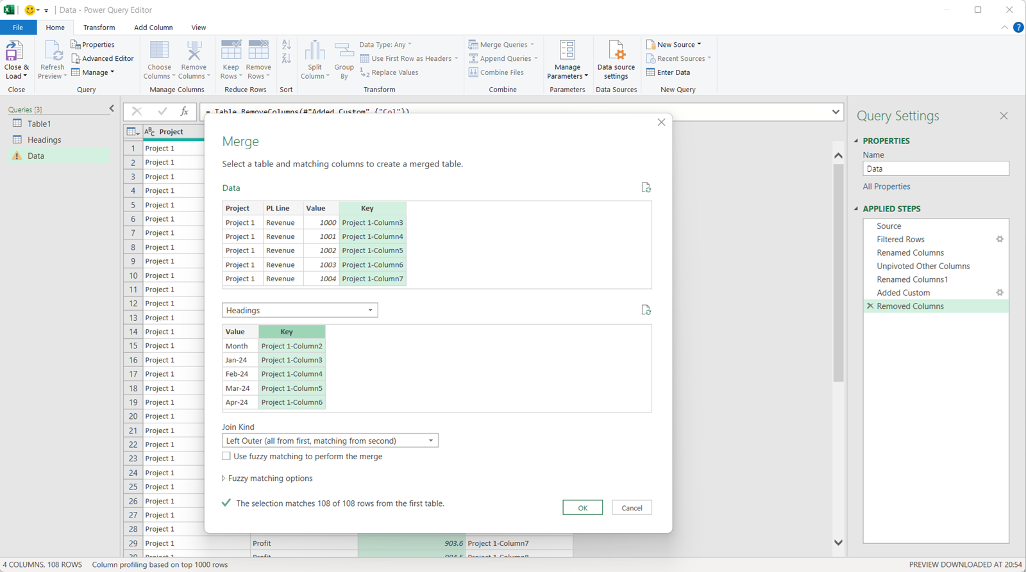Close the Query Settings pane
1026x572 pixels.
tap(1004, 116)
